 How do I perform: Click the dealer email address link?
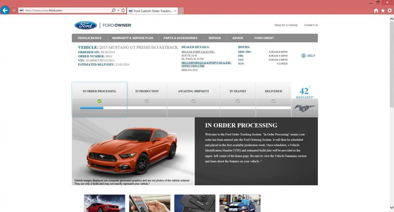click(206, 64)
